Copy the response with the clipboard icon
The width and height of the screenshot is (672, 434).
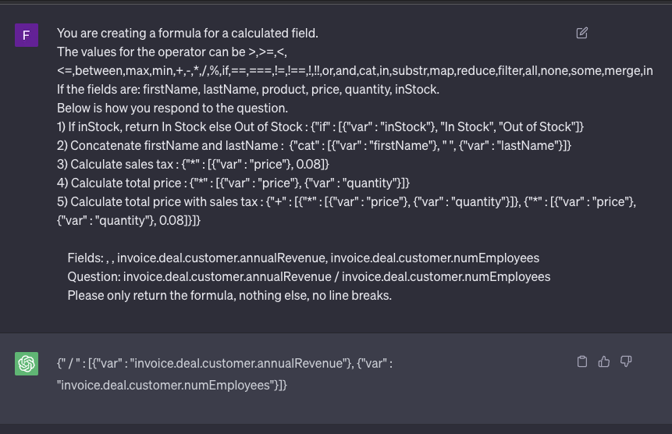(x=581, y=361)
